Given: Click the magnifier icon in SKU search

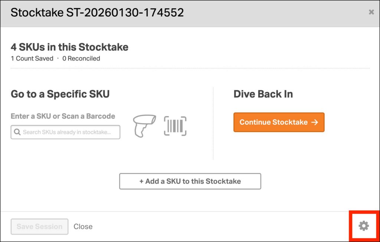Looking at the screenshot, I should pos(17,132).
